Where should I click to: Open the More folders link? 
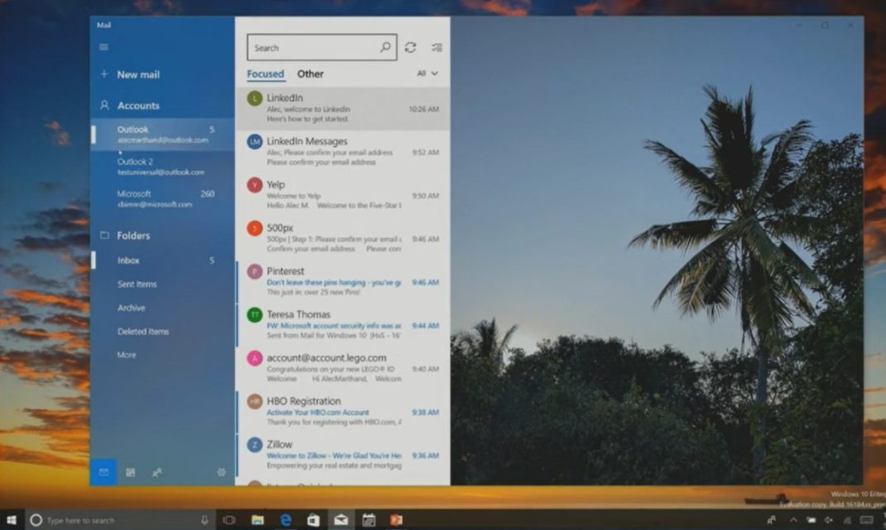coord(126,354)
